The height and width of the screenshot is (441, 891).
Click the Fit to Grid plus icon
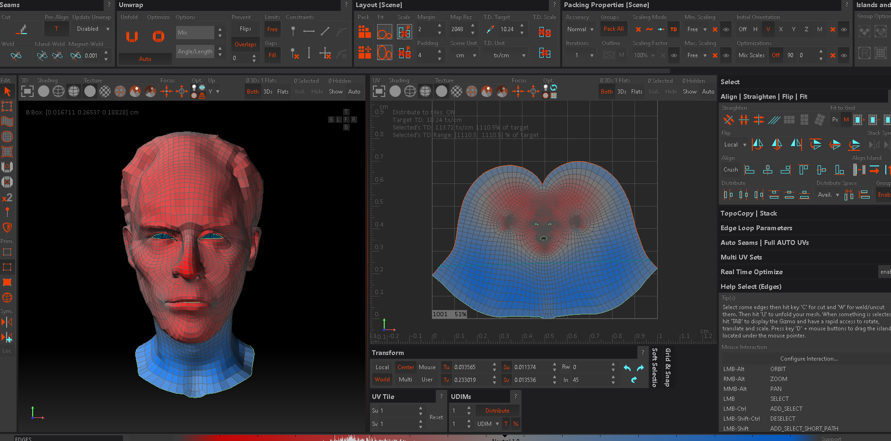(x=858, y=120)
